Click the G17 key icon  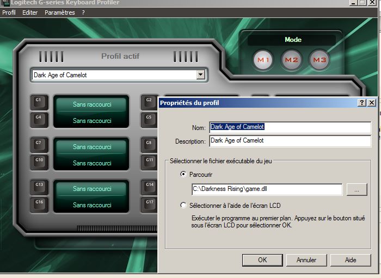pyautogui.click(x=149, y=205)
